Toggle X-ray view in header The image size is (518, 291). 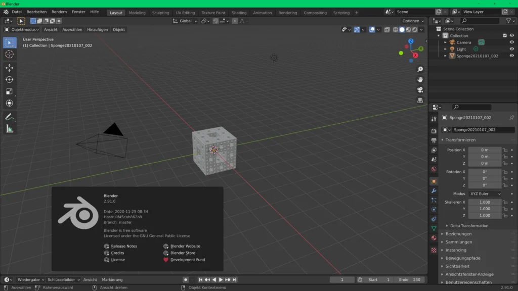(x=387, y=30)
